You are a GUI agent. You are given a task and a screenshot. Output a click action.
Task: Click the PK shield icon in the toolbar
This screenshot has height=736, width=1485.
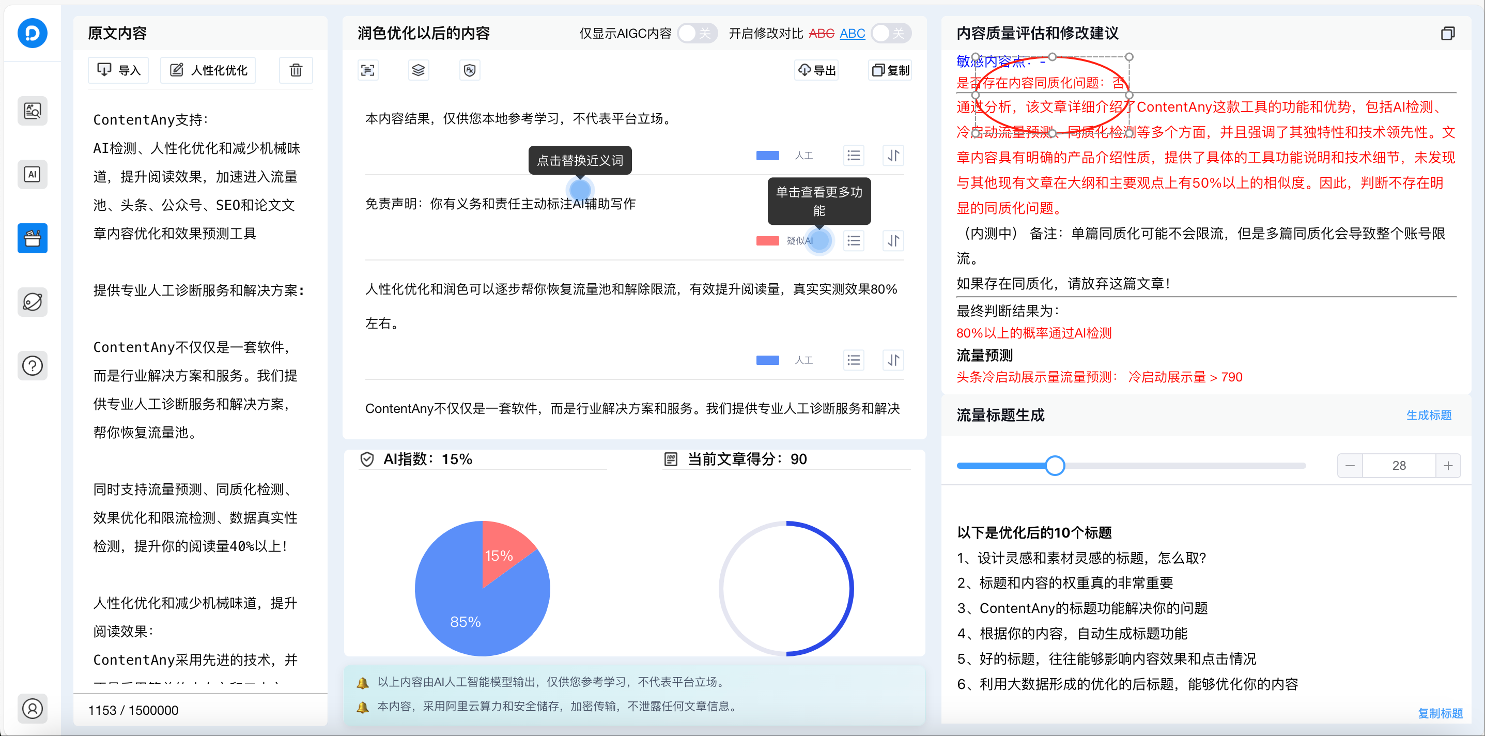coord(469,70)
